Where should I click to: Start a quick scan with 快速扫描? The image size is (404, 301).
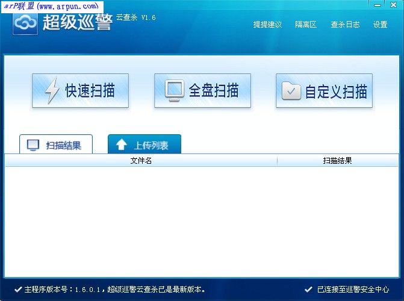80,91
